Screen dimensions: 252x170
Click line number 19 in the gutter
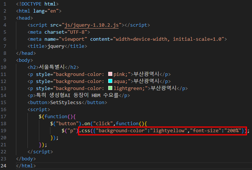[3, 130]
